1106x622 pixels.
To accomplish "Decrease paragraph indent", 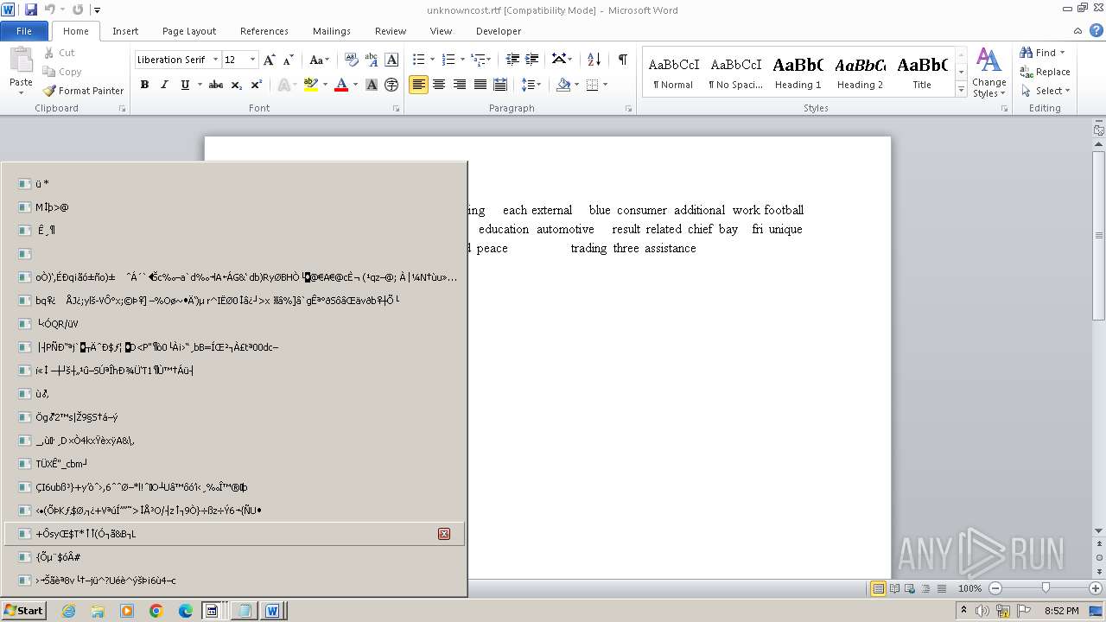I will coord(512,60).
